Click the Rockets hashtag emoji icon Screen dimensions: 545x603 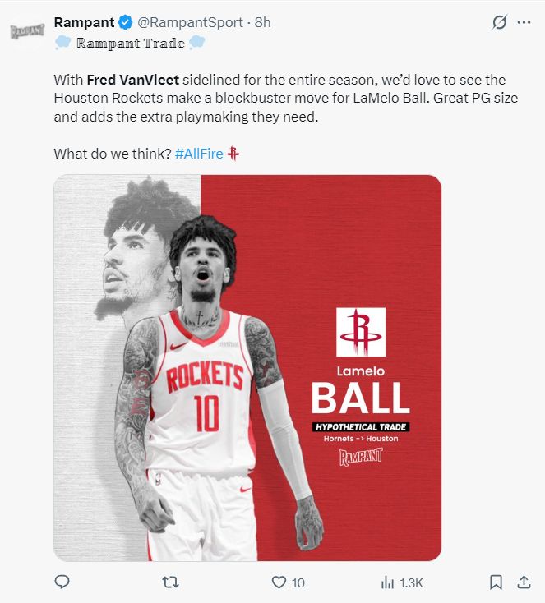(233, 154)
